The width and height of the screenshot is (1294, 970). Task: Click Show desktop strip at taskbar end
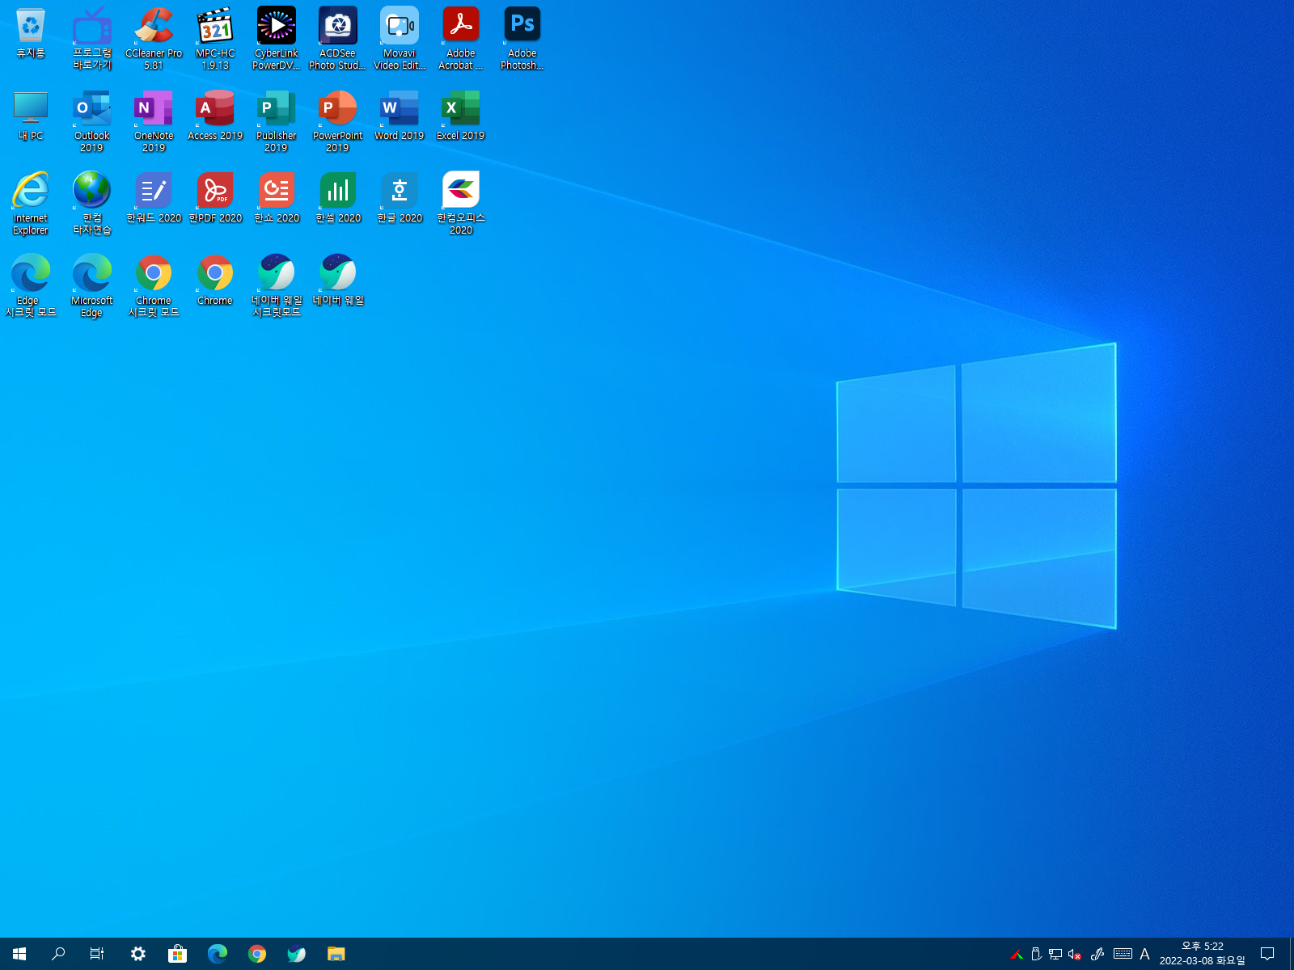1292,954
